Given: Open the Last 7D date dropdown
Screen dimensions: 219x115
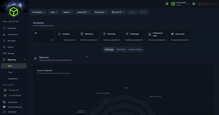Looking at the screenshot, I should (118, 12).
